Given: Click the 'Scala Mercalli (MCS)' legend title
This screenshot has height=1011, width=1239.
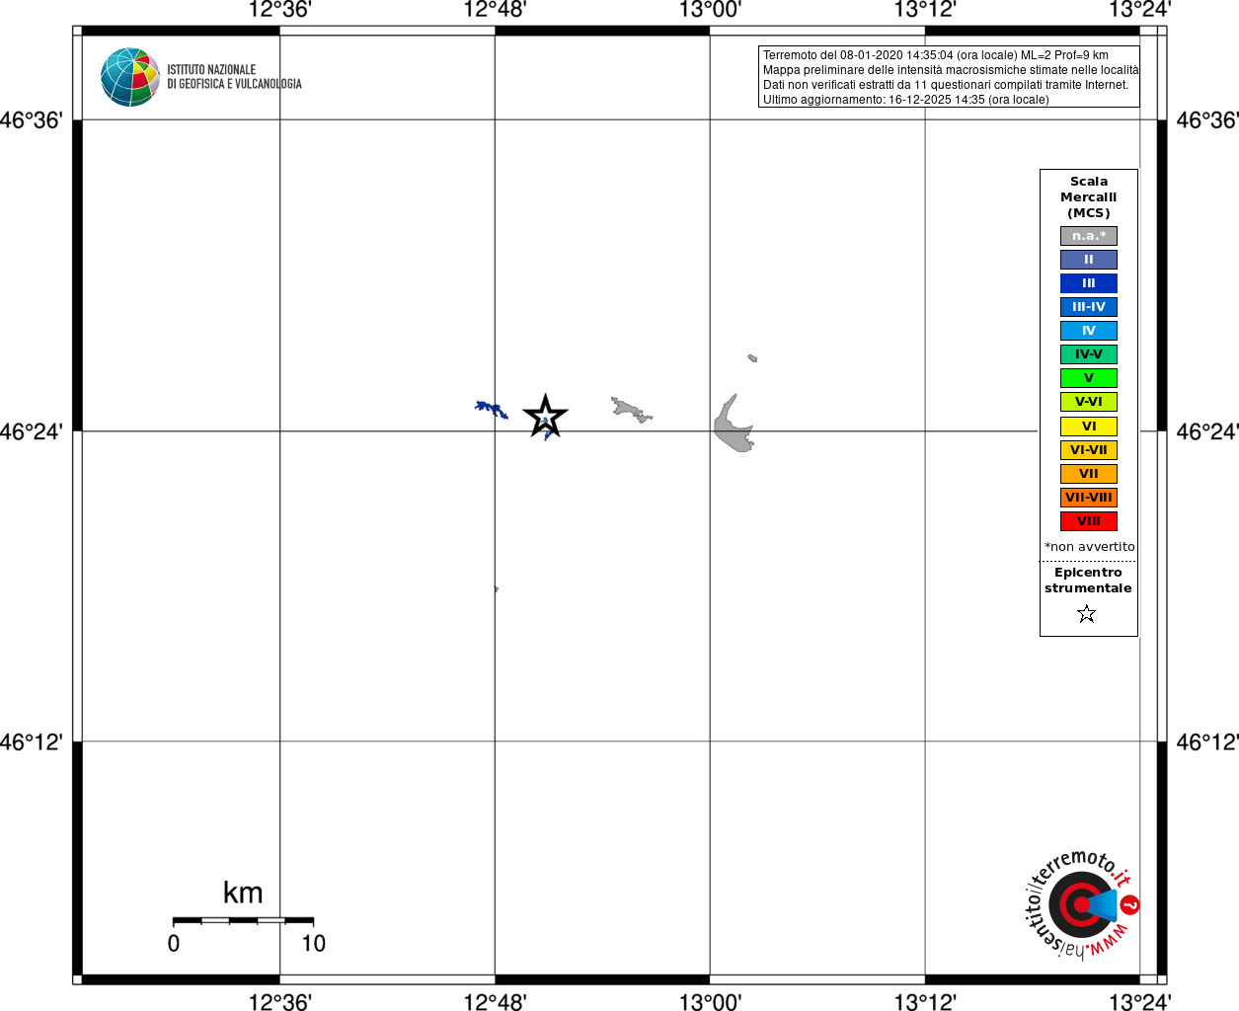Looking at the screenshot, I should click(x=1089, y=197).
